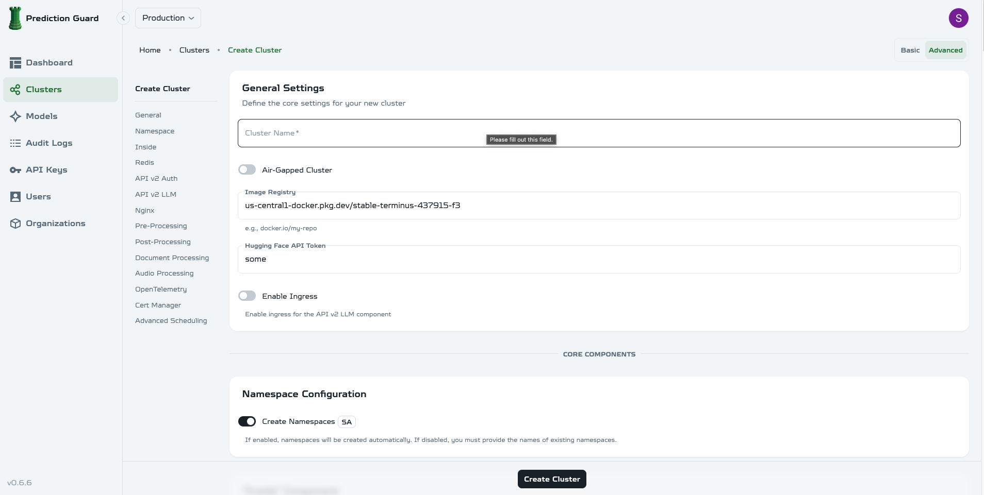Click the Models sparkle icon
The width and height of the screenshot is (984, 495).
tap(15, 116)
